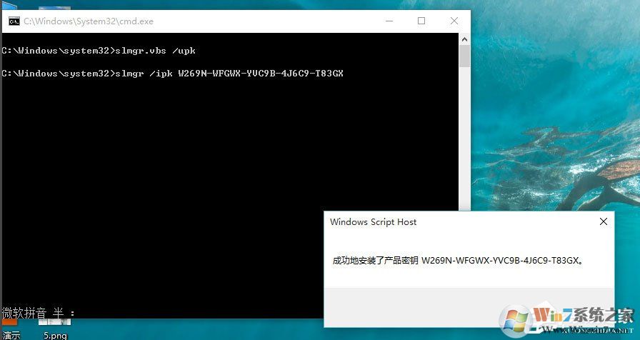The width and height of the screenshot is (640, 340).
Task: Click the cmd.exe title bar path text
Action: click(x=89, y=21)
